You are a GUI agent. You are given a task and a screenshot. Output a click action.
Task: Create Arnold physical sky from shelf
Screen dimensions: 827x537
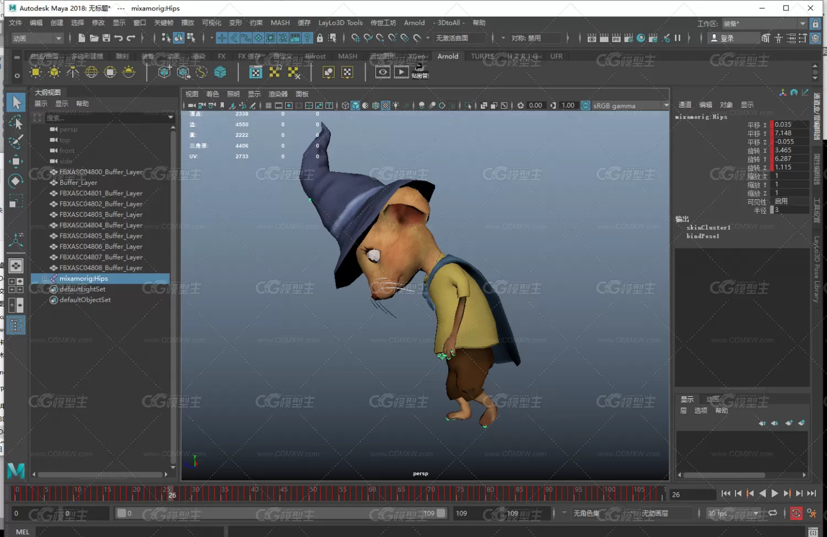(128, 72)
